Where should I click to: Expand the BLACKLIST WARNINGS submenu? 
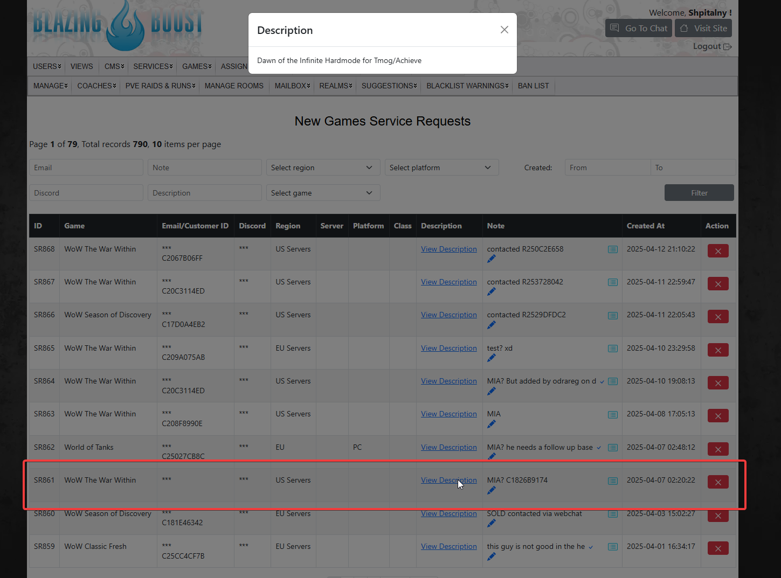pyautogui.click(x=467, y=86)
